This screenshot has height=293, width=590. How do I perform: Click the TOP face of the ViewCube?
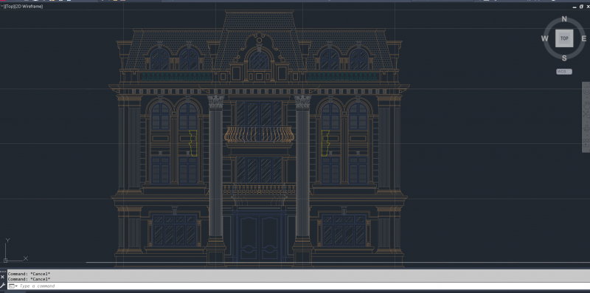click(x=564, y=38)
